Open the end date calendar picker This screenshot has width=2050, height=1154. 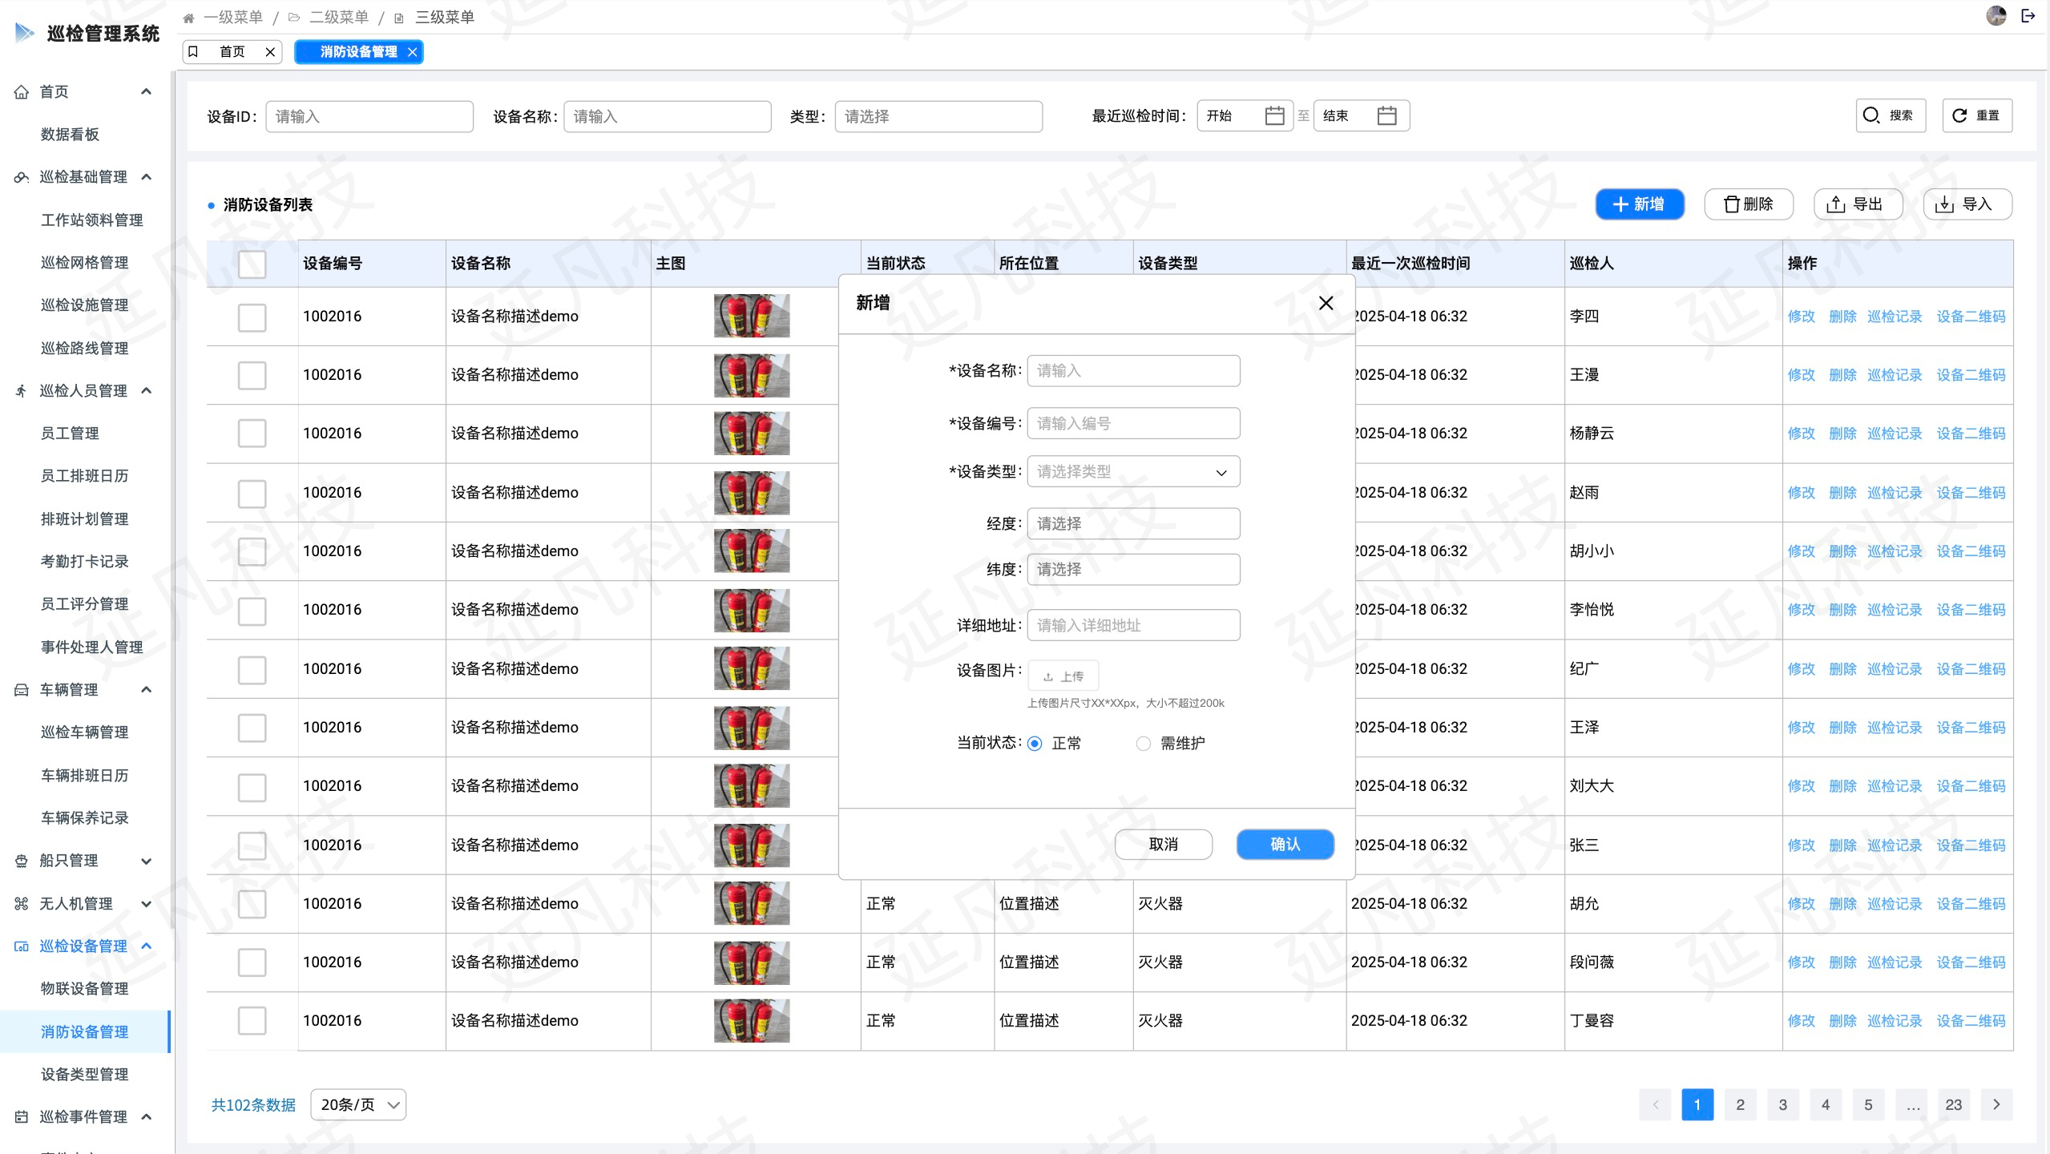(1386, 115)
